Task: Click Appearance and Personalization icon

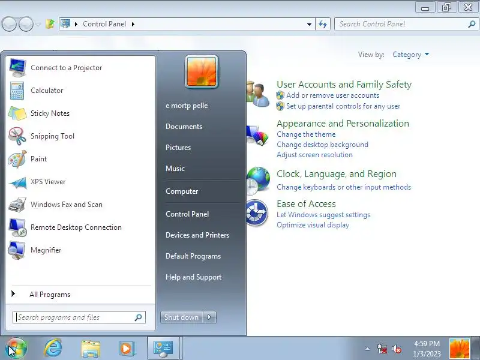Action: (257, 136)
